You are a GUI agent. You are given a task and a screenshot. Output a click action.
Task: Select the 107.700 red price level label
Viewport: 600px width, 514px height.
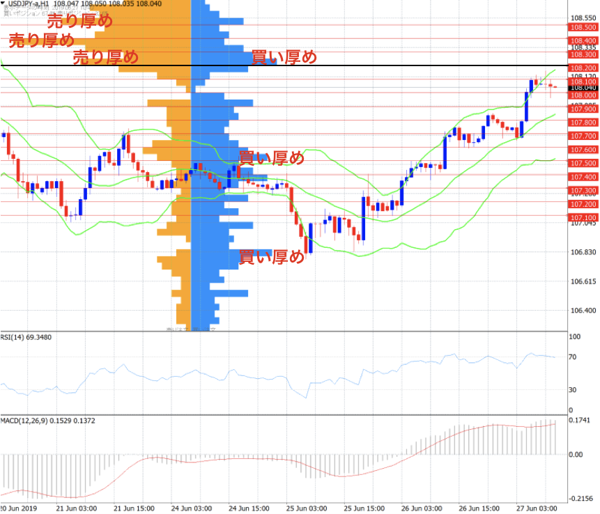[583, 136]
